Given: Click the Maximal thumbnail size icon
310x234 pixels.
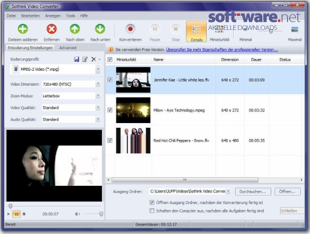Looking at the screenshot, I should [x=295, y=29].
